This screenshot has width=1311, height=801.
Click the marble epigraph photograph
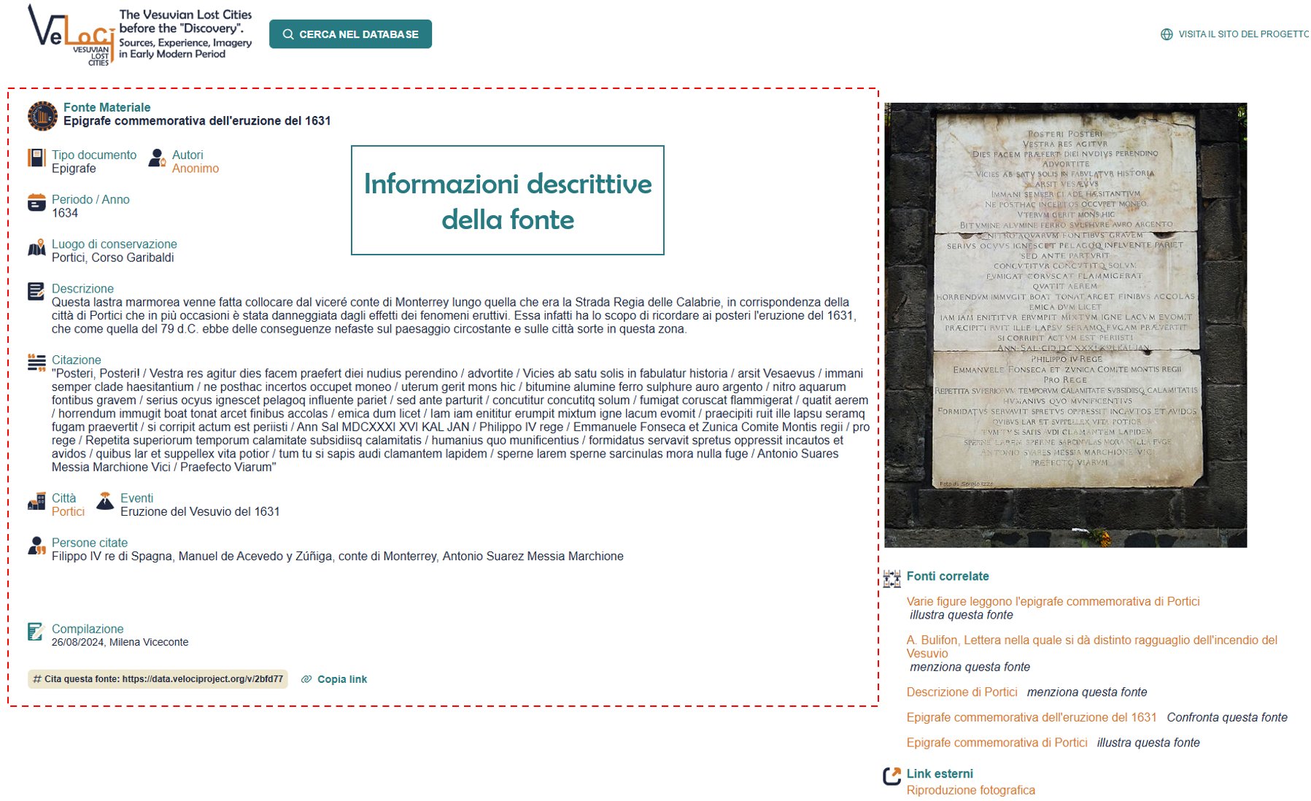(1065, 325)
